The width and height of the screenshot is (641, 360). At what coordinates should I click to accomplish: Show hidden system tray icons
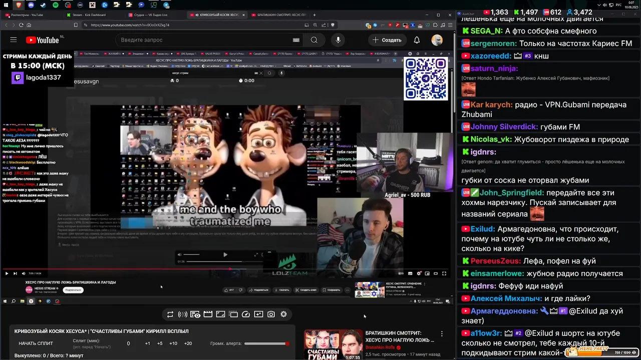[599, 5]
